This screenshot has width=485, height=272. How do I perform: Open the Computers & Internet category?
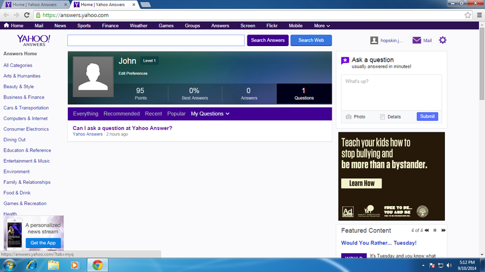pos(25,118)
